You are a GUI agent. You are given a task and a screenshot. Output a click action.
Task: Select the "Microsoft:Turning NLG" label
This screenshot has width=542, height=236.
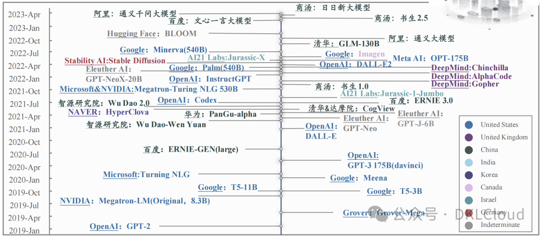click(x=146, y=174)
